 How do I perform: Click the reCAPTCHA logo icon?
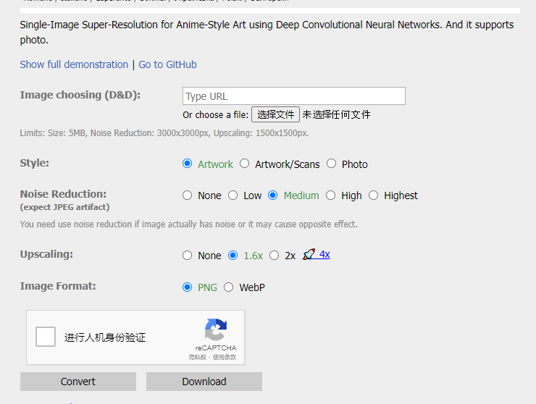[215, 330]
